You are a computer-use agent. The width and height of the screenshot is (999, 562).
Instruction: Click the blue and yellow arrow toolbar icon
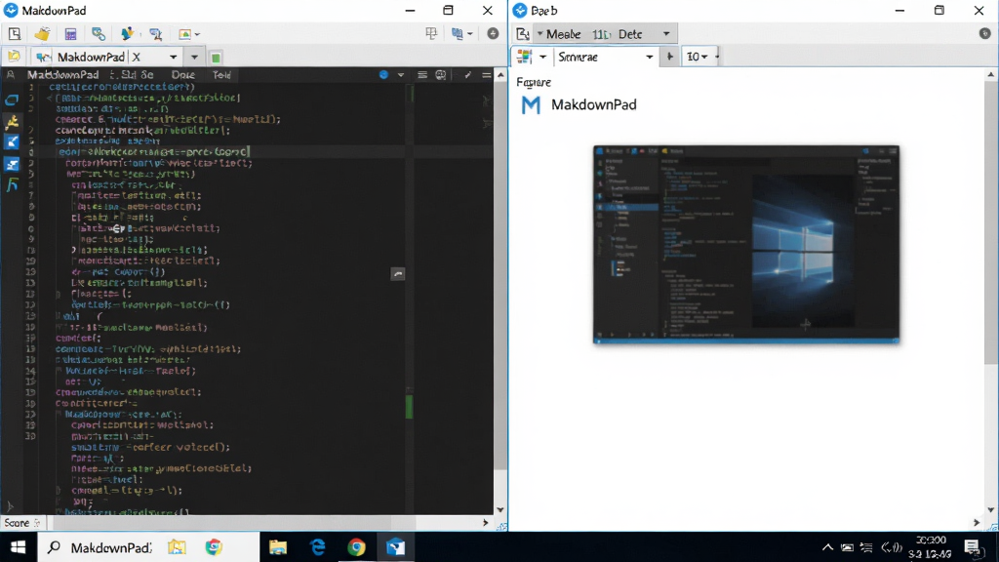click(127, 34)
